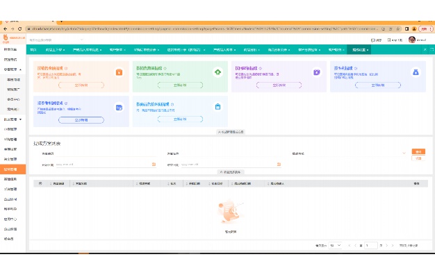Viewport: 435px width, 275px height.
Task: Open the page-size dropdown in pagination
Action: 335,245
